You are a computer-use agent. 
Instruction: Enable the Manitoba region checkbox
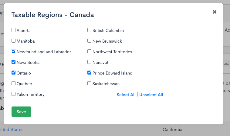14,41
